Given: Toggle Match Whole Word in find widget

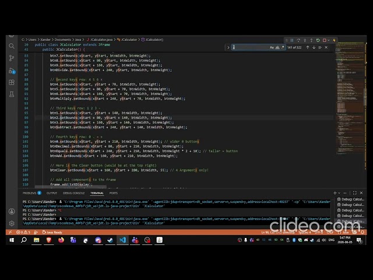Looking at the screenshot, I should [277, 47].
